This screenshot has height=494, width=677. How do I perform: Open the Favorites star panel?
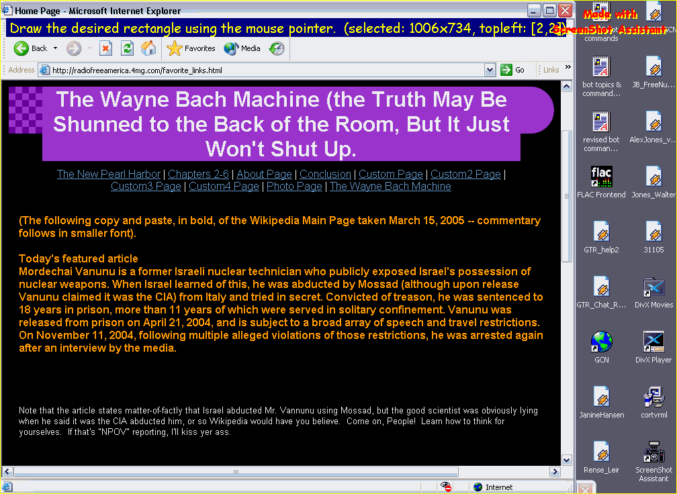pos(191,48)
